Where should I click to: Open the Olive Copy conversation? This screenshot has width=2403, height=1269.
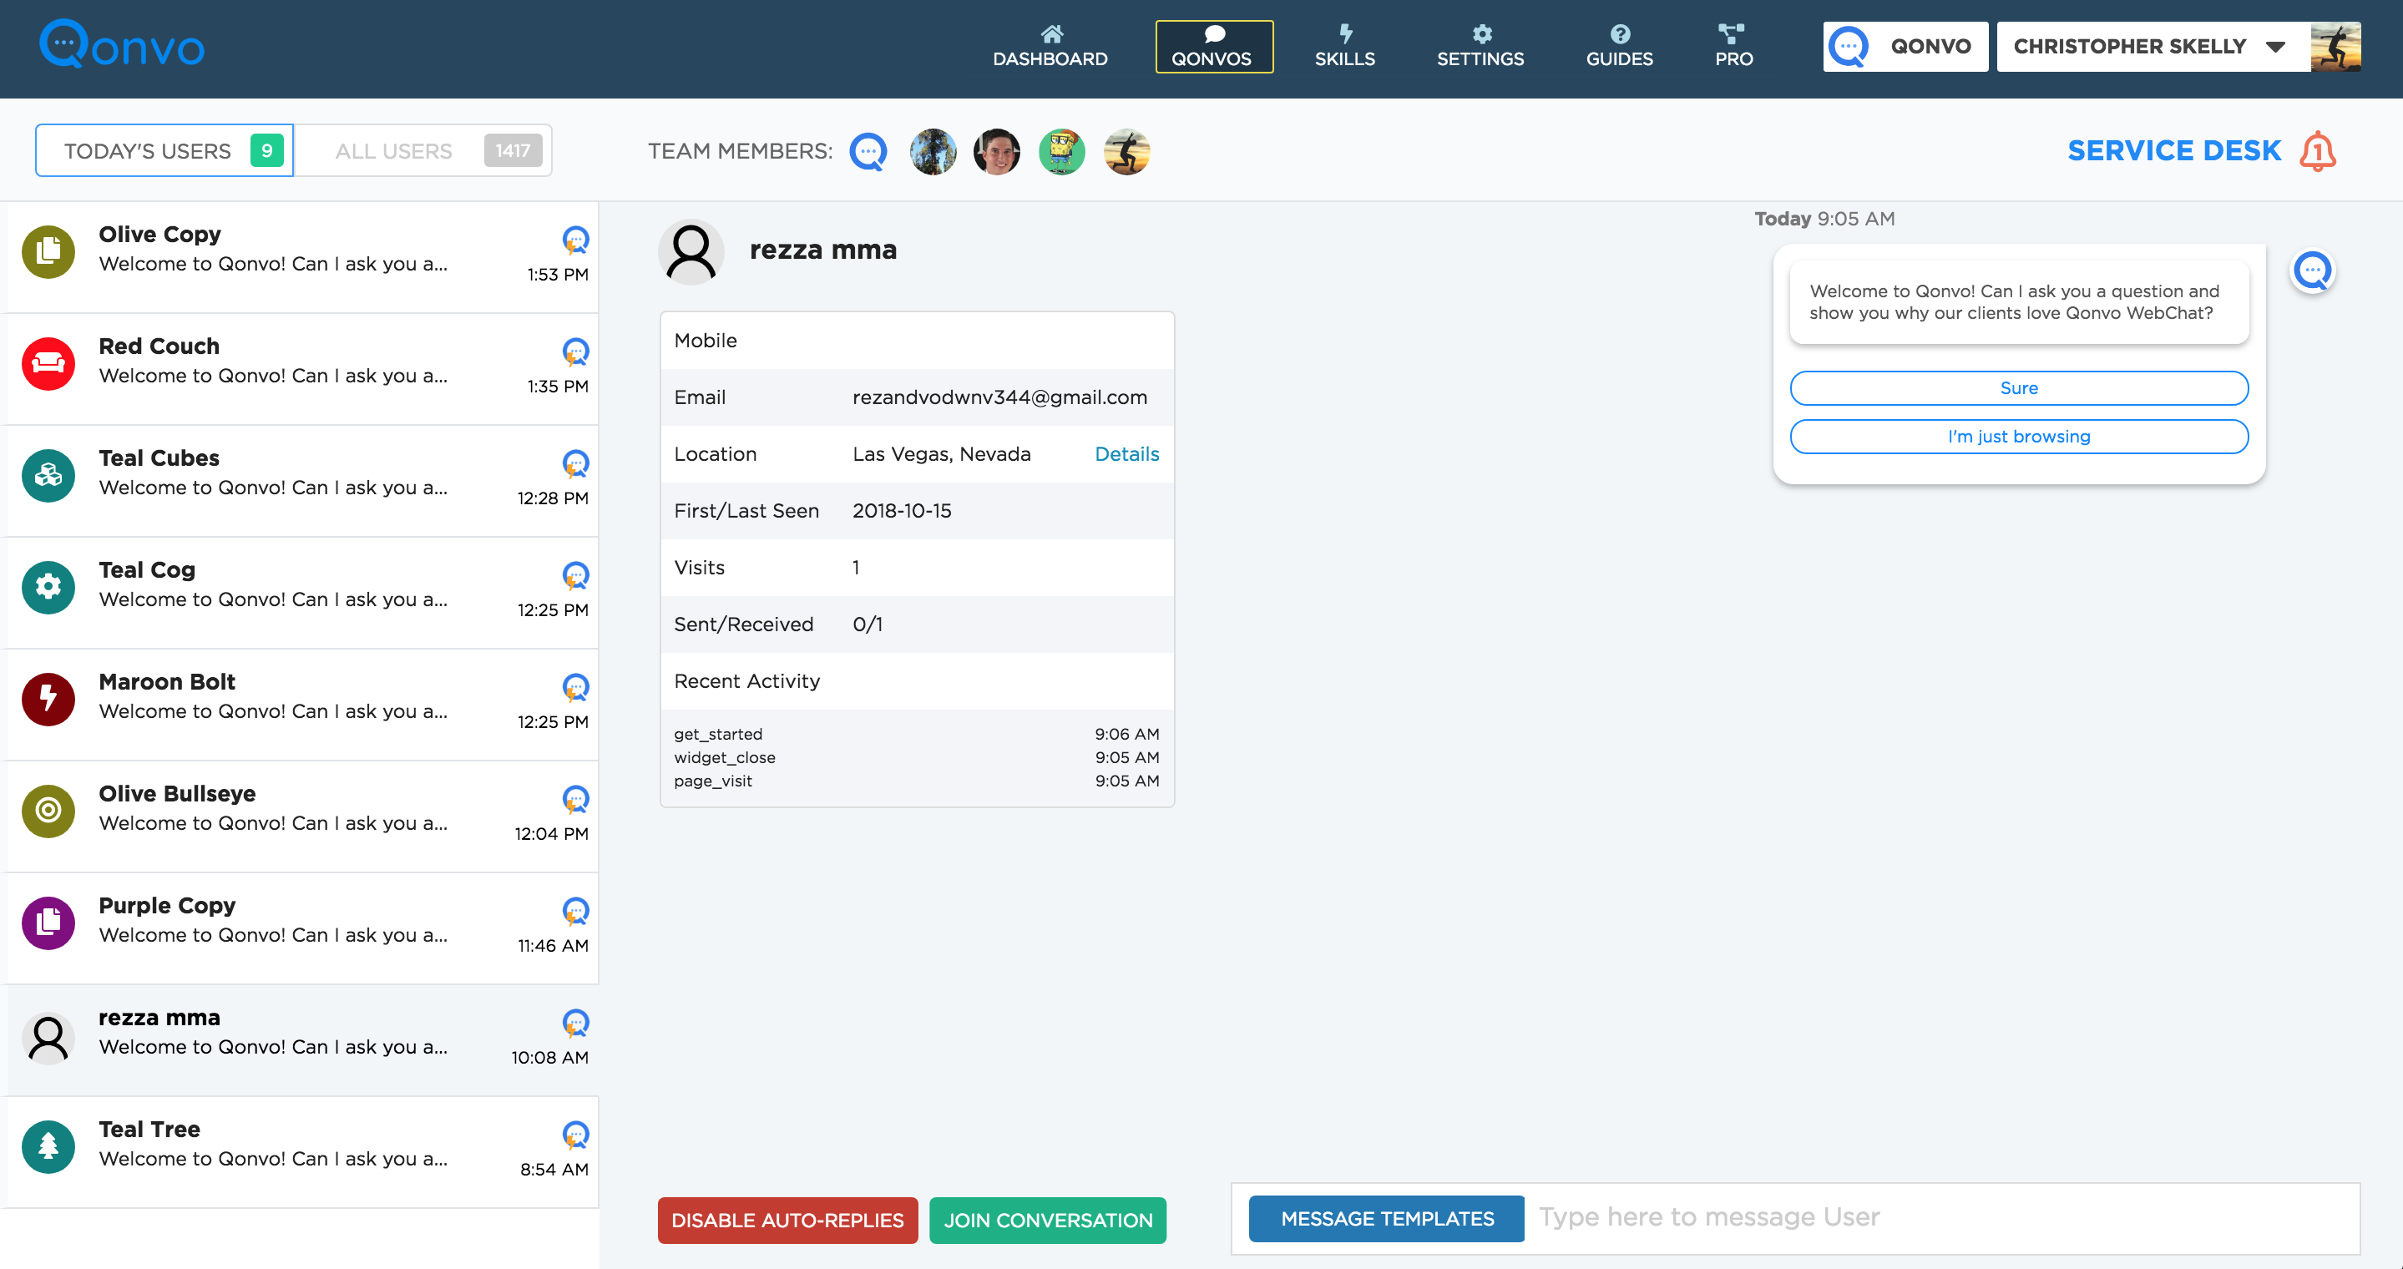(x=301, y=256)
